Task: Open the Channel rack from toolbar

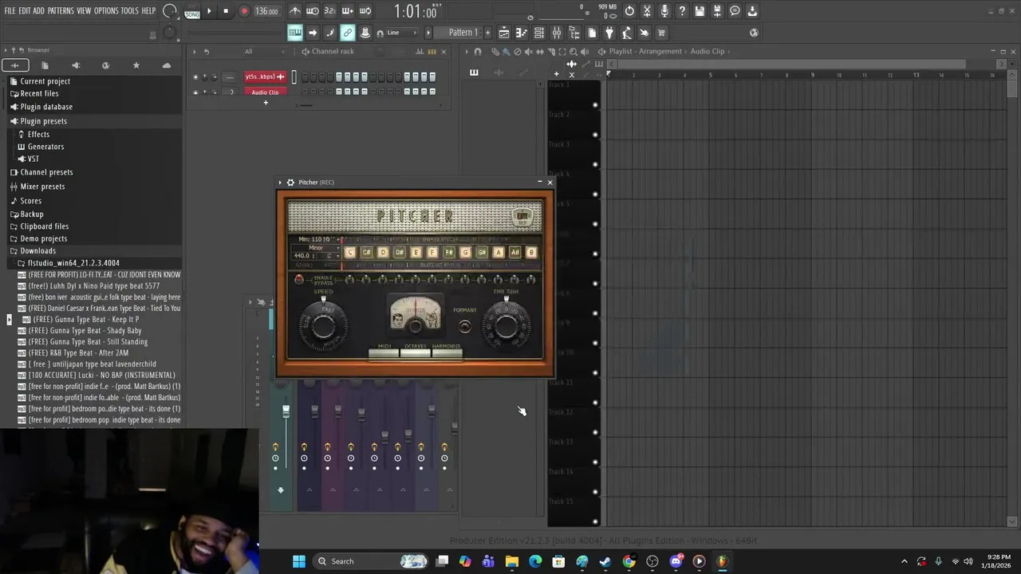Action: point(538,33)
